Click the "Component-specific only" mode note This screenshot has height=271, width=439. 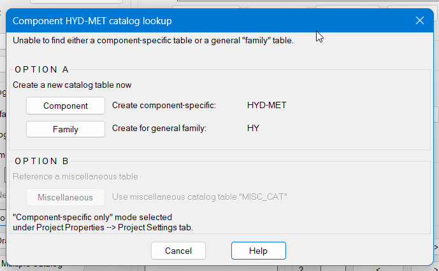point(92,217)
